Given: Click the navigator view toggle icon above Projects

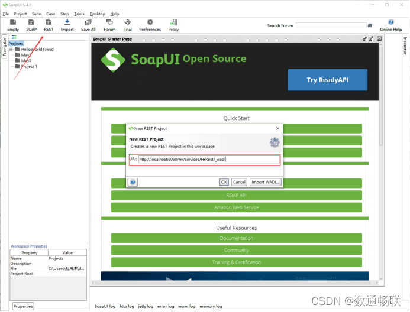Looking at the screenshot, I should pyautogui.click(x=14, y=37).
